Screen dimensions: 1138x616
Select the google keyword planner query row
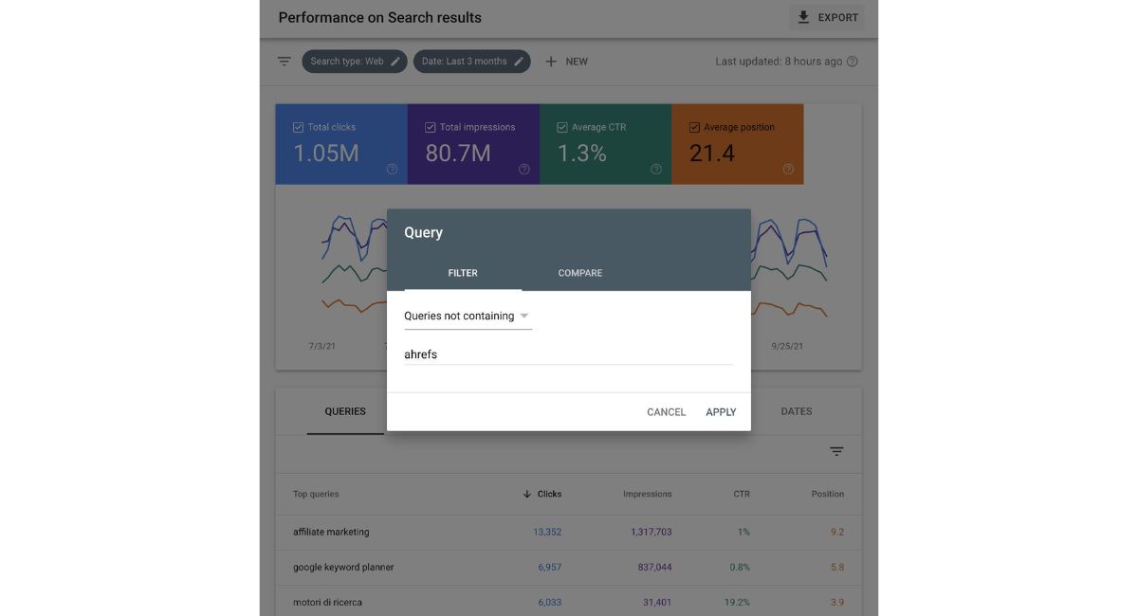pyautogui.click(x=569, y=568)
